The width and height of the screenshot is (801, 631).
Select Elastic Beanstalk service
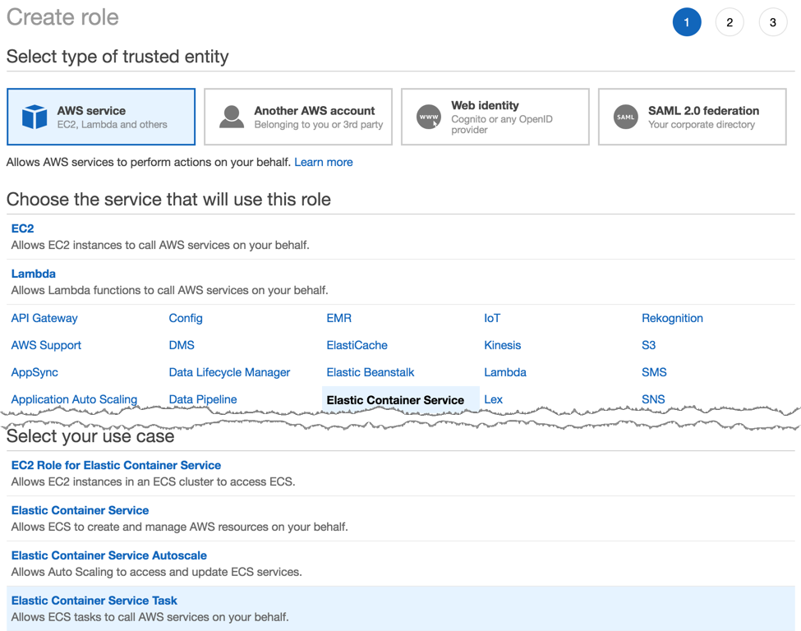[371, 372]
